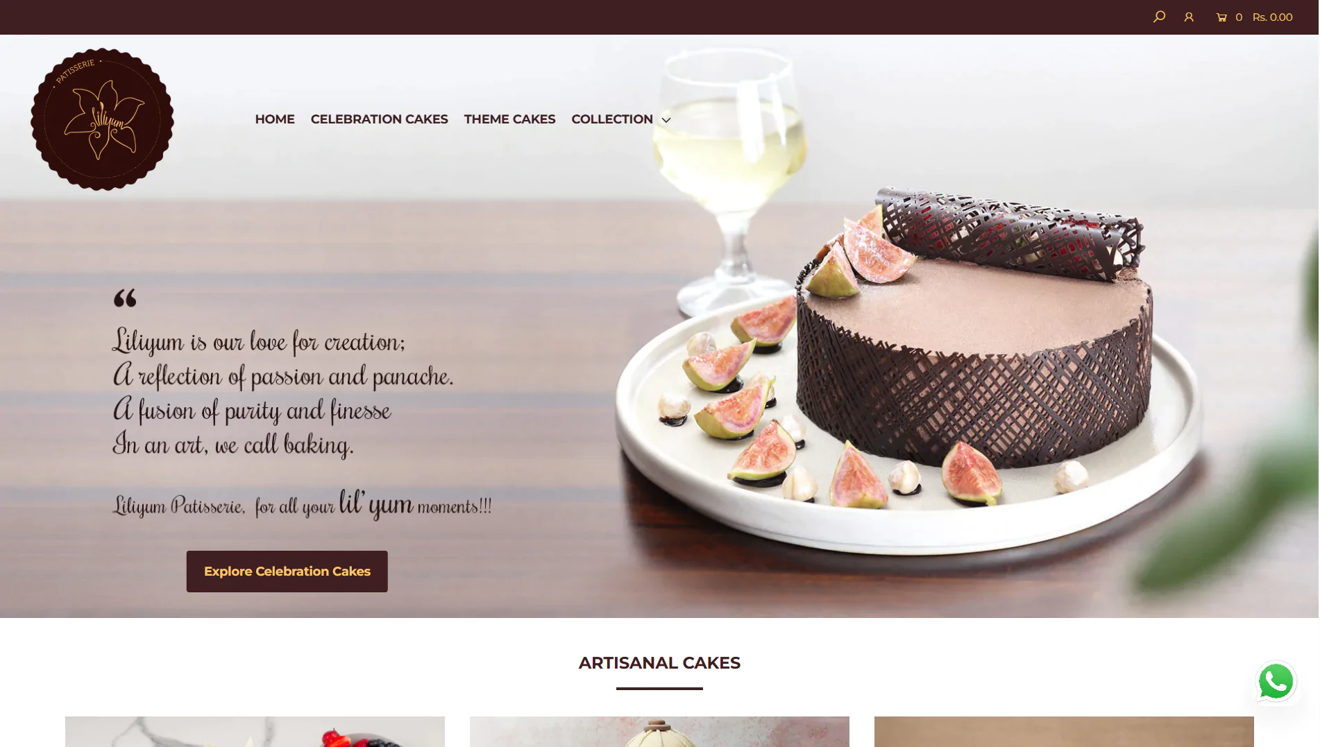This screenshot has height=747, width=1320.
Task: Open the Theme Cakes menu item
Action: tap(509, 119)
